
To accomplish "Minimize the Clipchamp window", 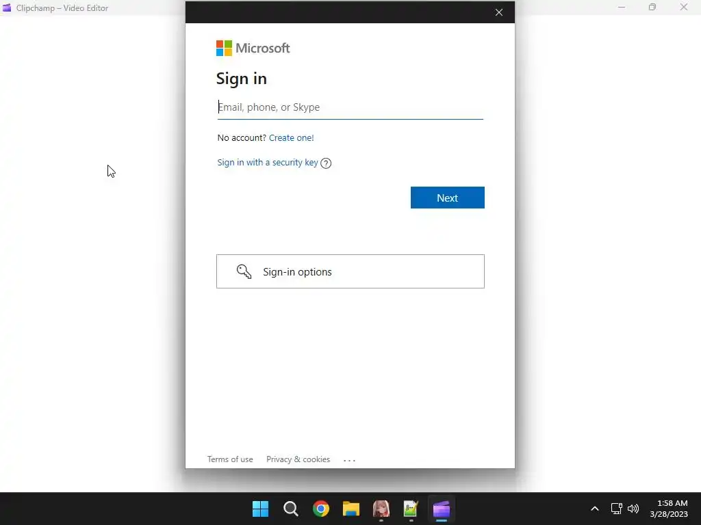I will 622,7.
